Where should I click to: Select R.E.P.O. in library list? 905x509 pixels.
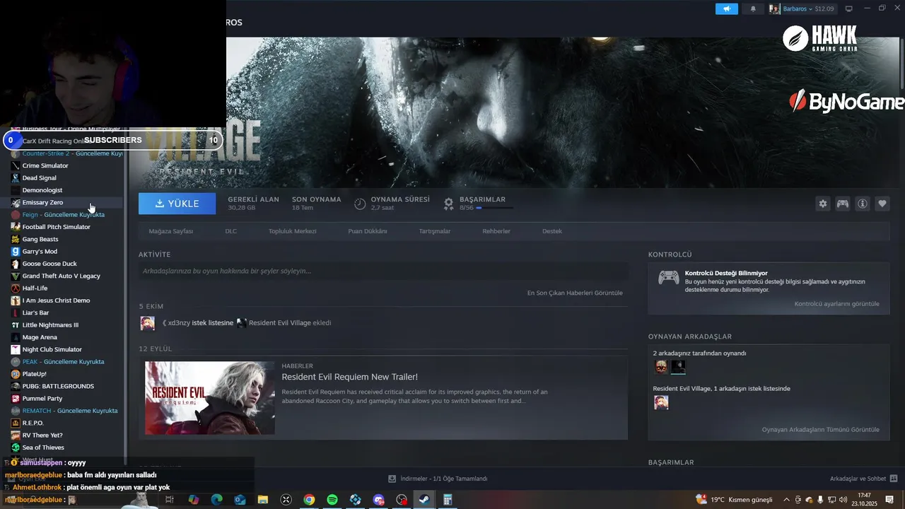pyautogui.click(x=33, y=423)
